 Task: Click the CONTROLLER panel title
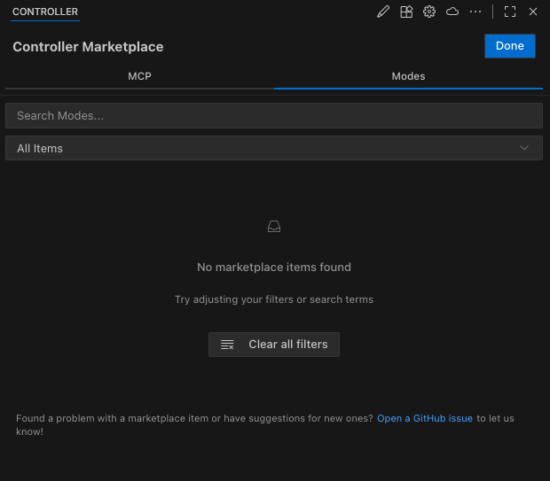(x=45, y=12)
